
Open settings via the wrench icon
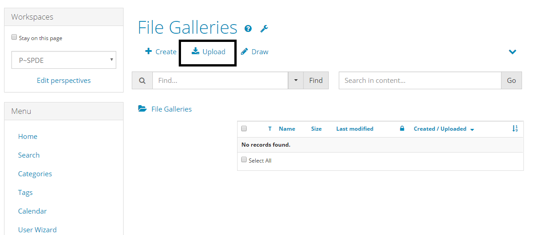[264, 29]
